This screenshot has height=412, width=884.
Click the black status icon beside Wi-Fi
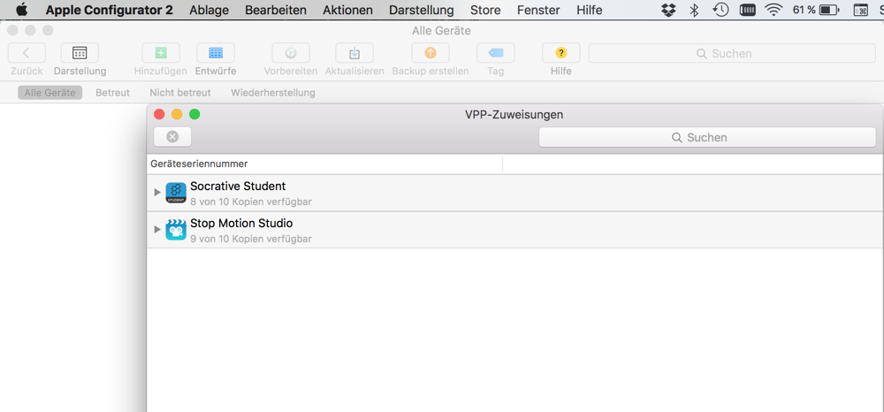click(x=748, y=10)
